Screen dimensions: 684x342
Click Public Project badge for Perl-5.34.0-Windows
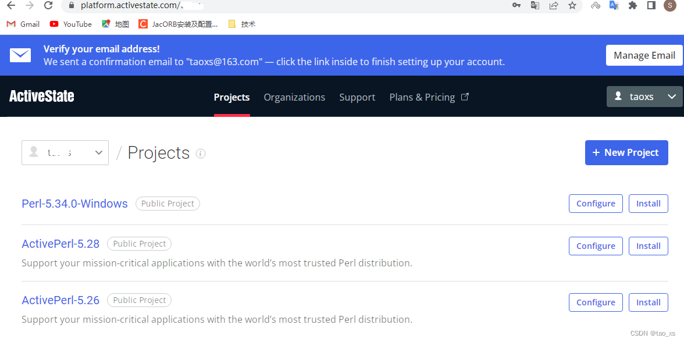coord(168,204)
